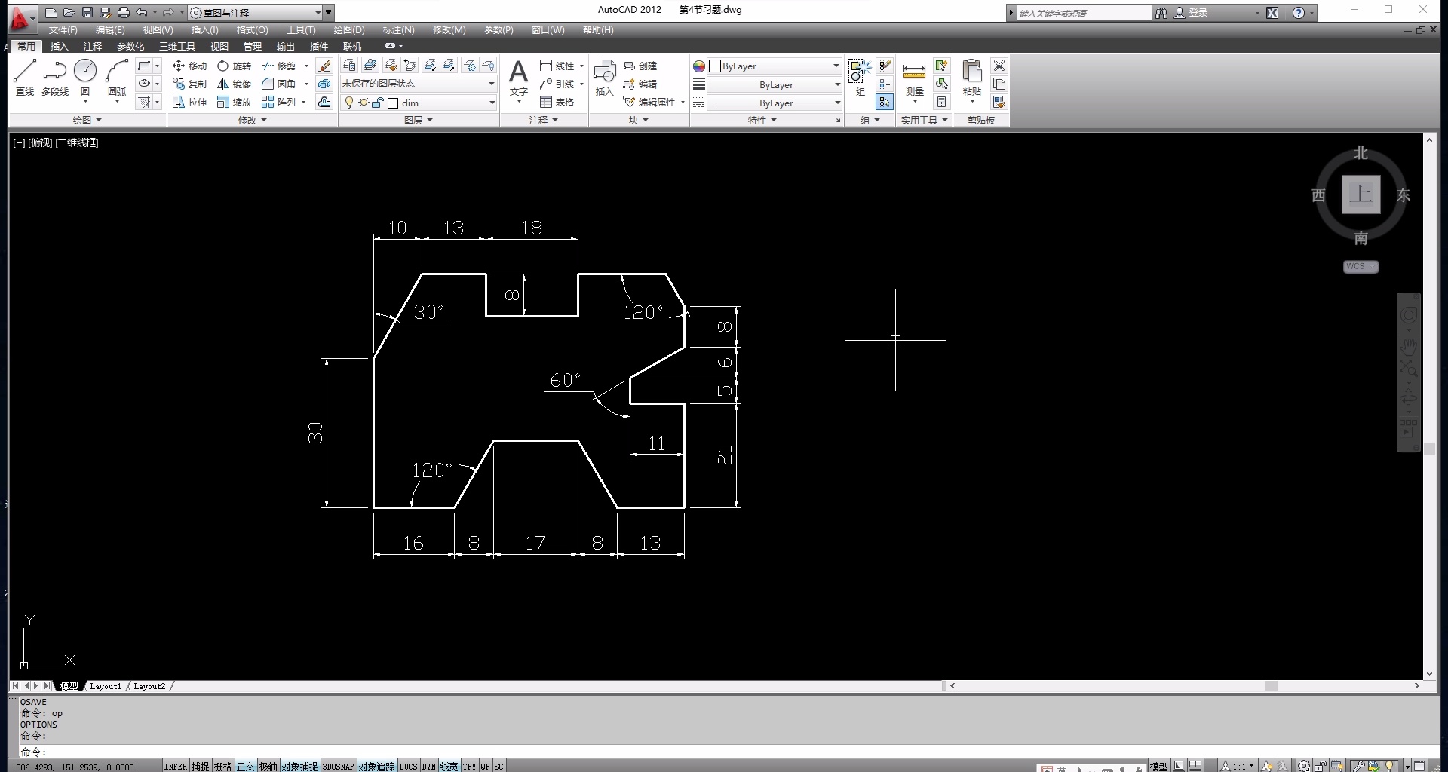Click the Insert block (插入) icon
The width and height of the screenshot is (1448, 772).
point(604,77)
